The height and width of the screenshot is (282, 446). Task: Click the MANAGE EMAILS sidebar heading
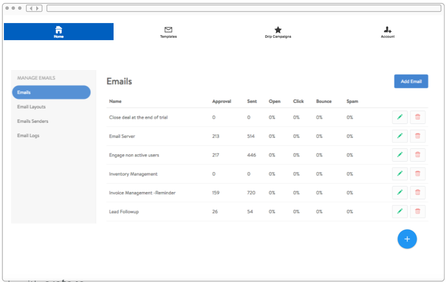point(36,78)
